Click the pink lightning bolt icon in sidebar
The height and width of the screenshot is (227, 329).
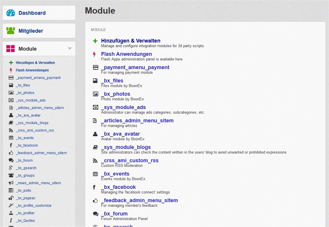(11, 70)
